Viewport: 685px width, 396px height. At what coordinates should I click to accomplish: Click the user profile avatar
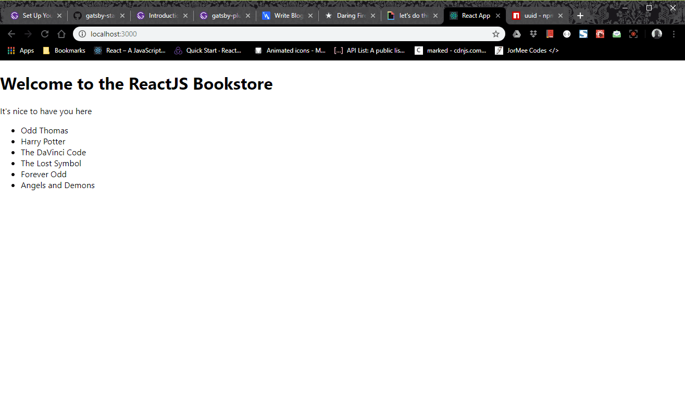tap(657, 34)
